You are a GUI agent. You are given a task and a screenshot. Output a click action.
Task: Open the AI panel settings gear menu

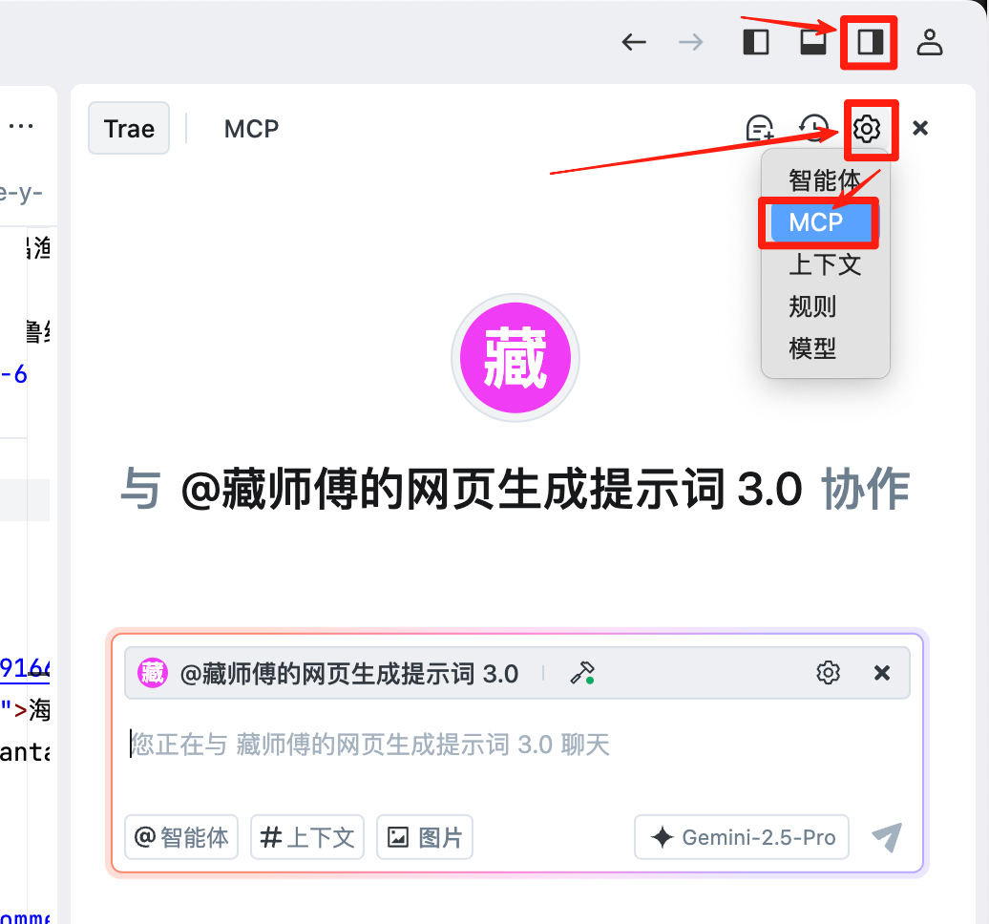click(x=867, y=129)
